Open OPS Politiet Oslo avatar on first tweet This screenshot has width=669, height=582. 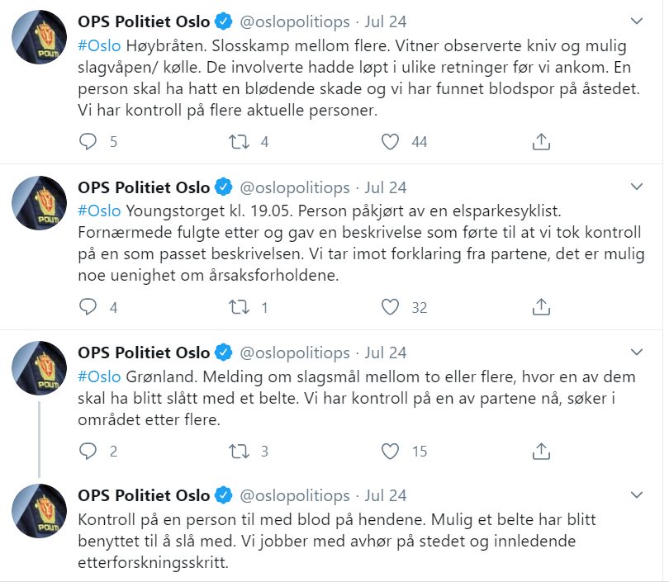coord(40,38)
